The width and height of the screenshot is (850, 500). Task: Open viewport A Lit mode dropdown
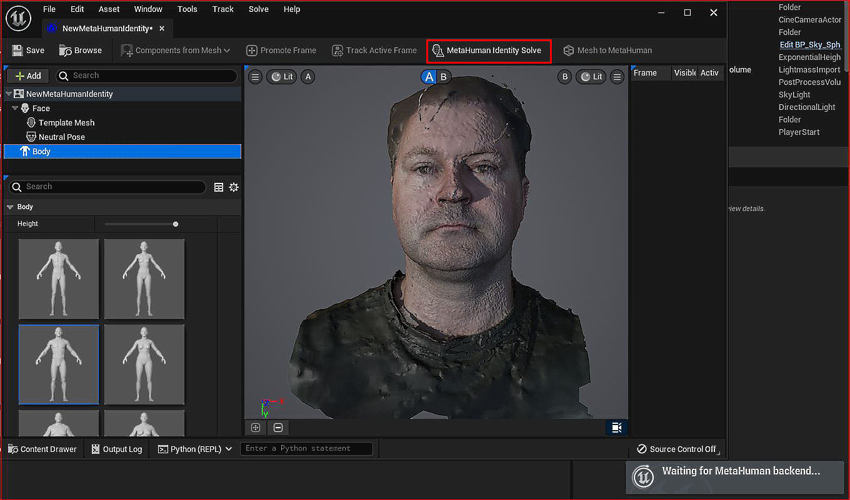click(281, 77)
